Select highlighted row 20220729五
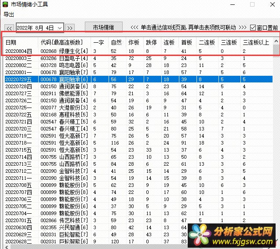The width and height of the screenshot is (280, 249). point(138,79)
